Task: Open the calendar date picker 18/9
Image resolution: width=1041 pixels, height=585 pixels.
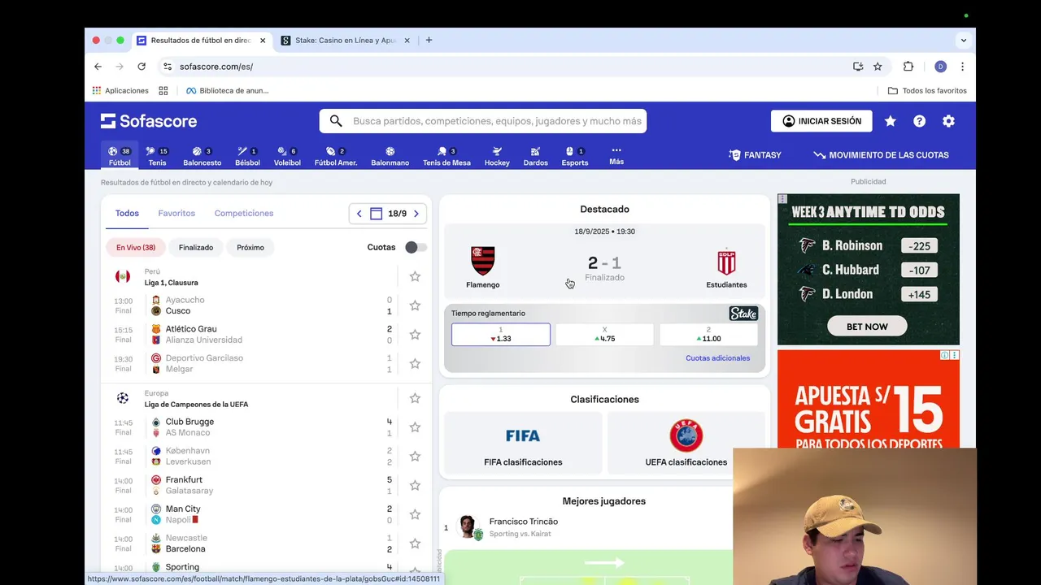Action: (x=388, y=214)
